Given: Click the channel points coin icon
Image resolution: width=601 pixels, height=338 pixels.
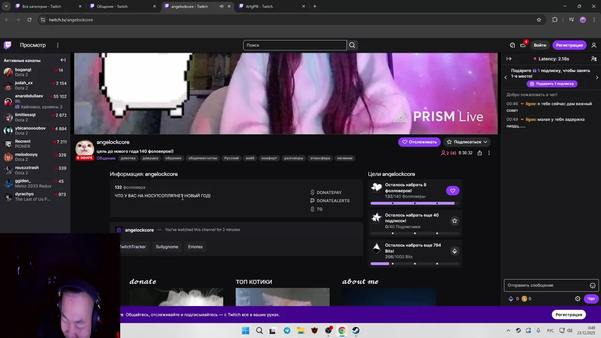Looking at the screenshot, I should pyautogui.click(x=524, y=299).
